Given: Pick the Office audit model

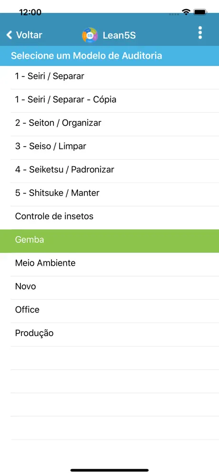Looking at the screenshot, I should [x=109, y=311].
